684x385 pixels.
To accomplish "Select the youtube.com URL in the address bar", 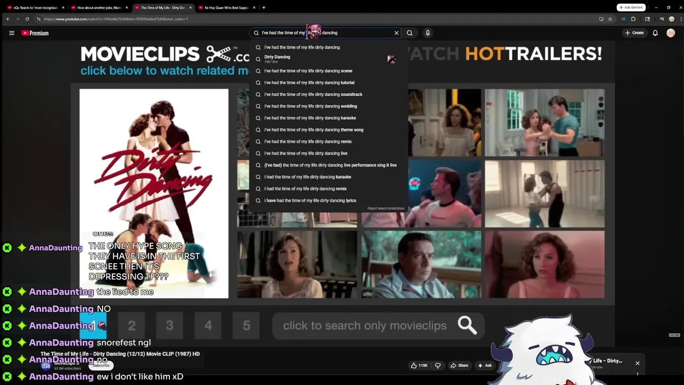I will click(116, 19).
